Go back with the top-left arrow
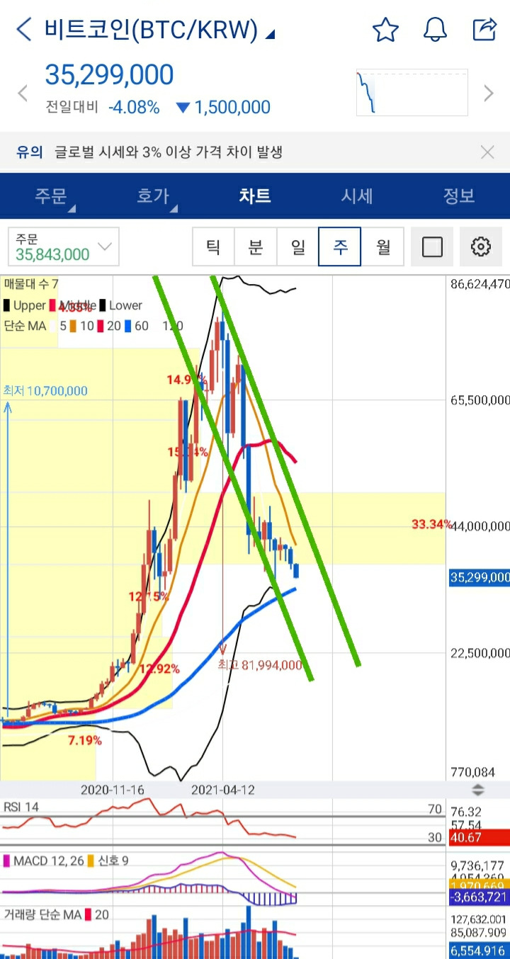The image size is (510, 959). (23, 30)
